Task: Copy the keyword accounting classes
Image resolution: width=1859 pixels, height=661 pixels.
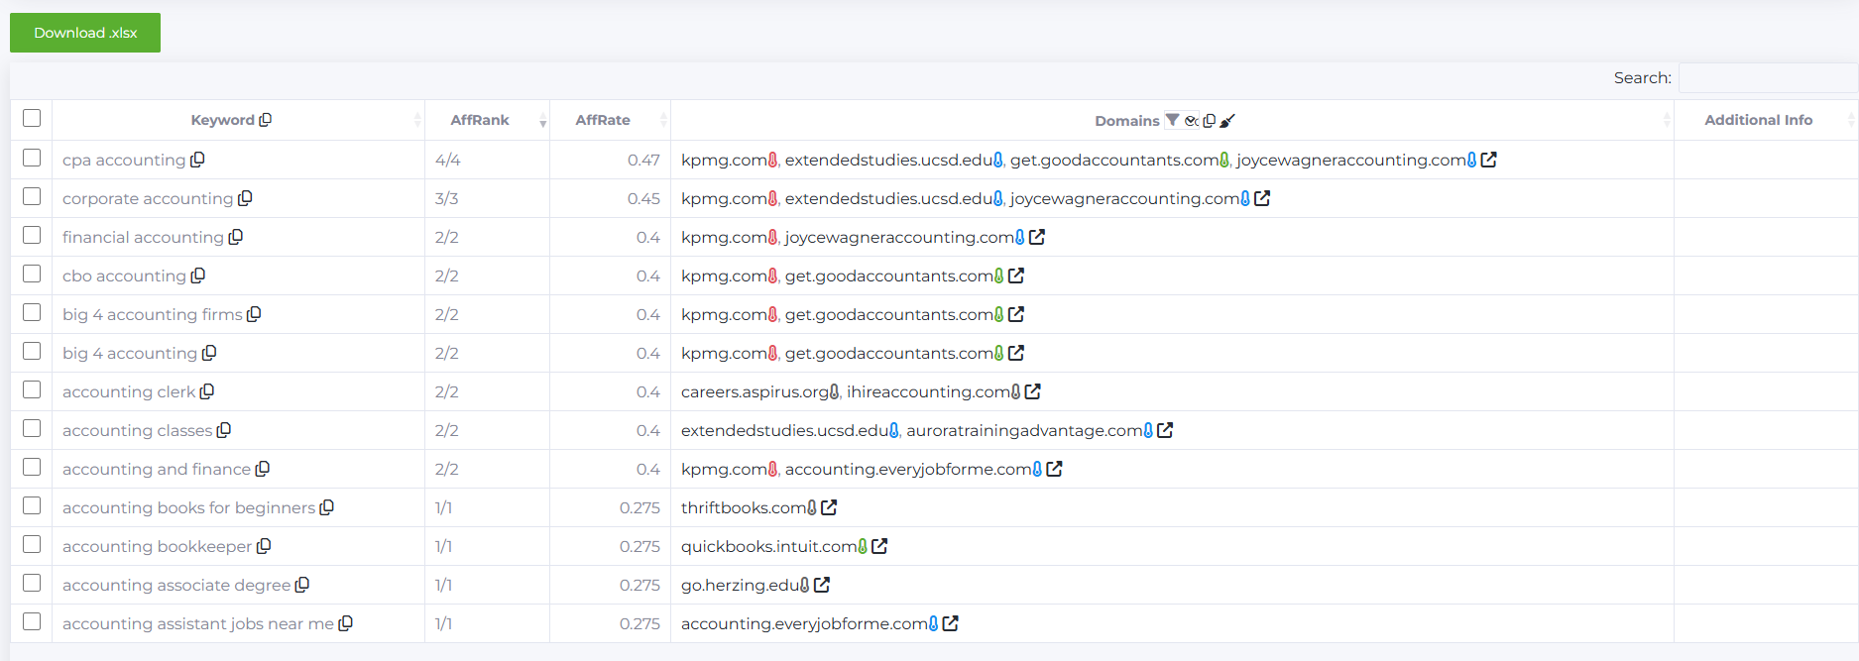Action: click(224, 430)
